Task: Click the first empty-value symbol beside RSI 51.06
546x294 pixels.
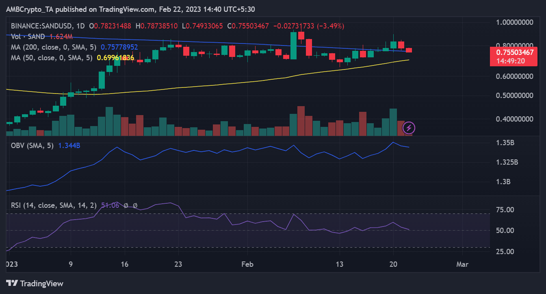Action: pyautogui.click(x=127, y=205)
